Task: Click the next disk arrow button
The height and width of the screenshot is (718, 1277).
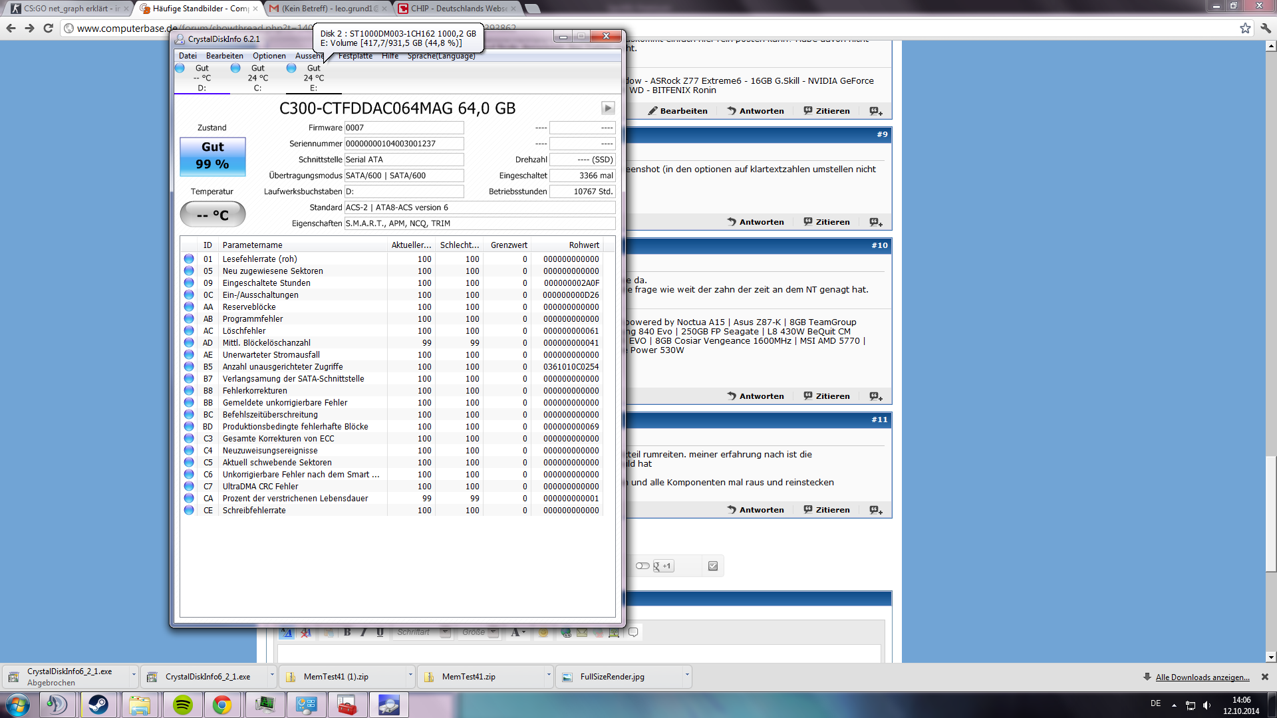Action: point(607,108)
